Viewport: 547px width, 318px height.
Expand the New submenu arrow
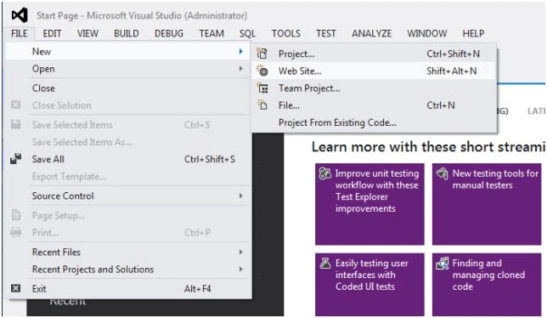click(x=240, y=51)
